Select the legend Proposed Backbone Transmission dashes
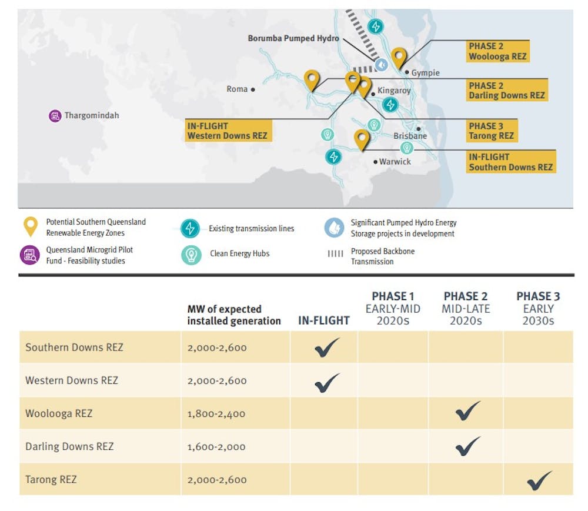Viewport: 588px width, 511px height. [x=335, y=254]
